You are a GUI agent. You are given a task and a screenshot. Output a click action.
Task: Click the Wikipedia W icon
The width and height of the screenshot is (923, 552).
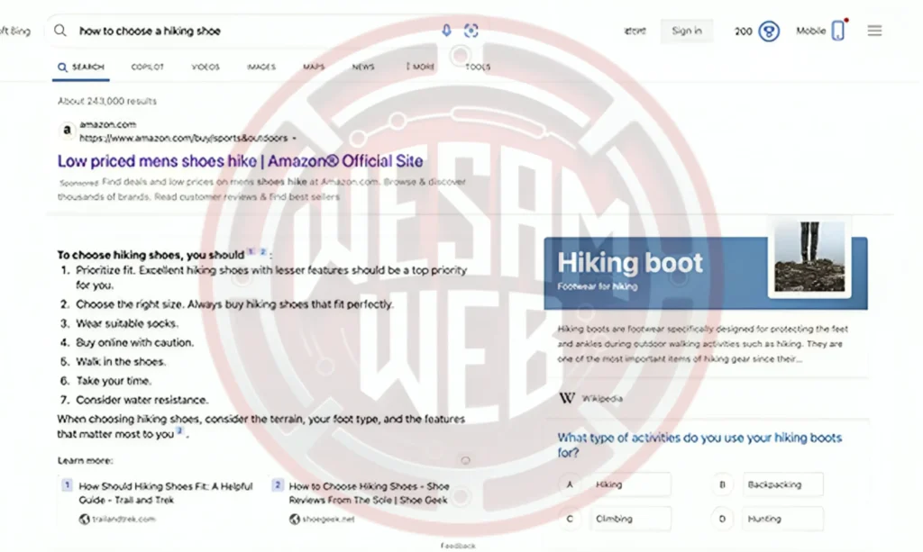point(567,398)
